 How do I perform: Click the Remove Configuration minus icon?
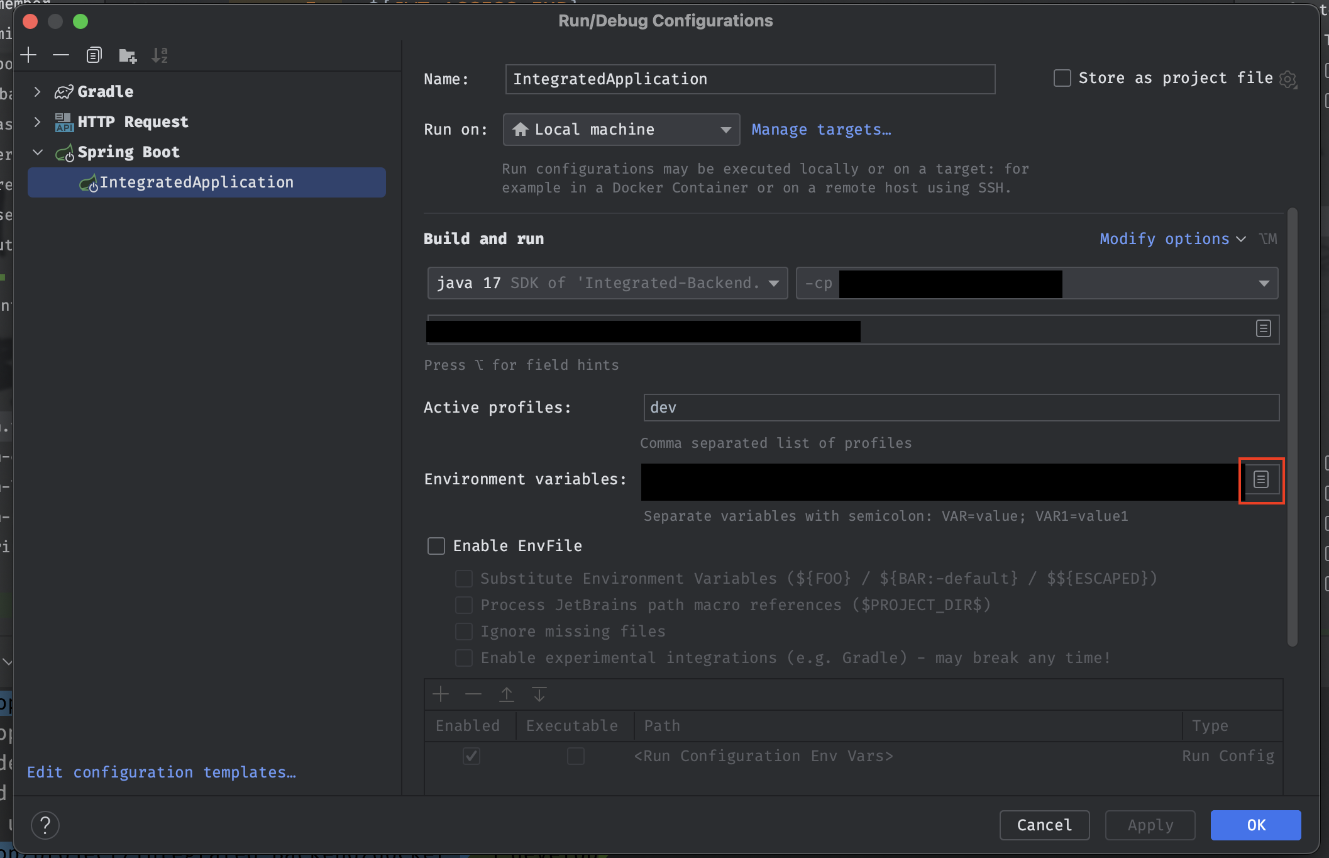tap(61, 55)
